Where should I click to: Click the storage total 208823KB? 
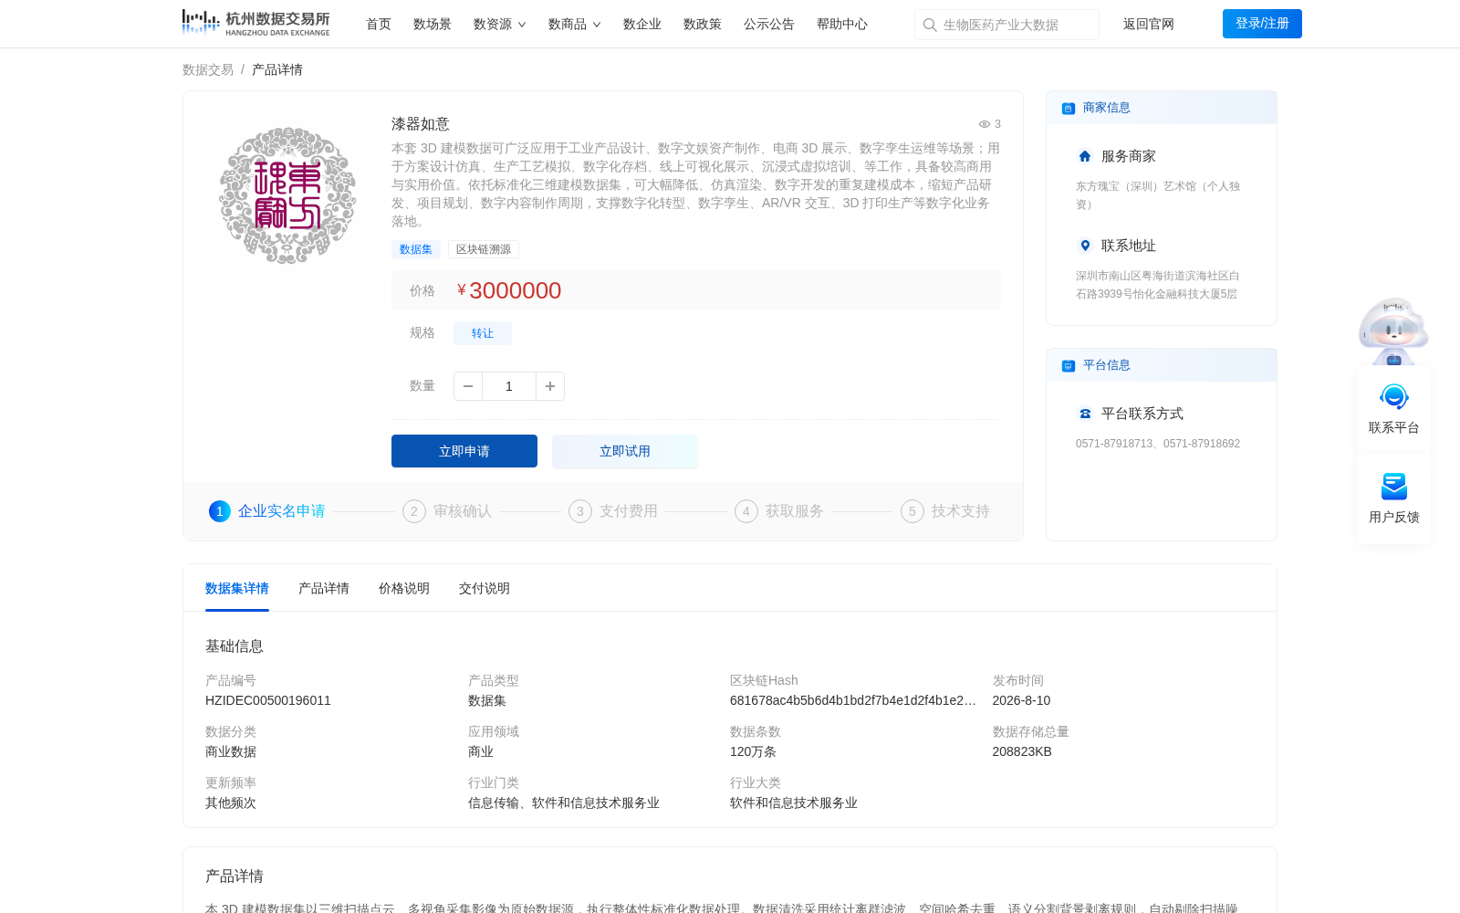(1022, 752)
